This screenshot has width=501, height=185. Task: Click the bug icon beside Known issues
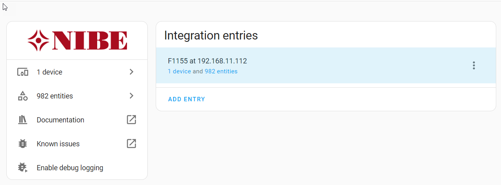[23, 144]
